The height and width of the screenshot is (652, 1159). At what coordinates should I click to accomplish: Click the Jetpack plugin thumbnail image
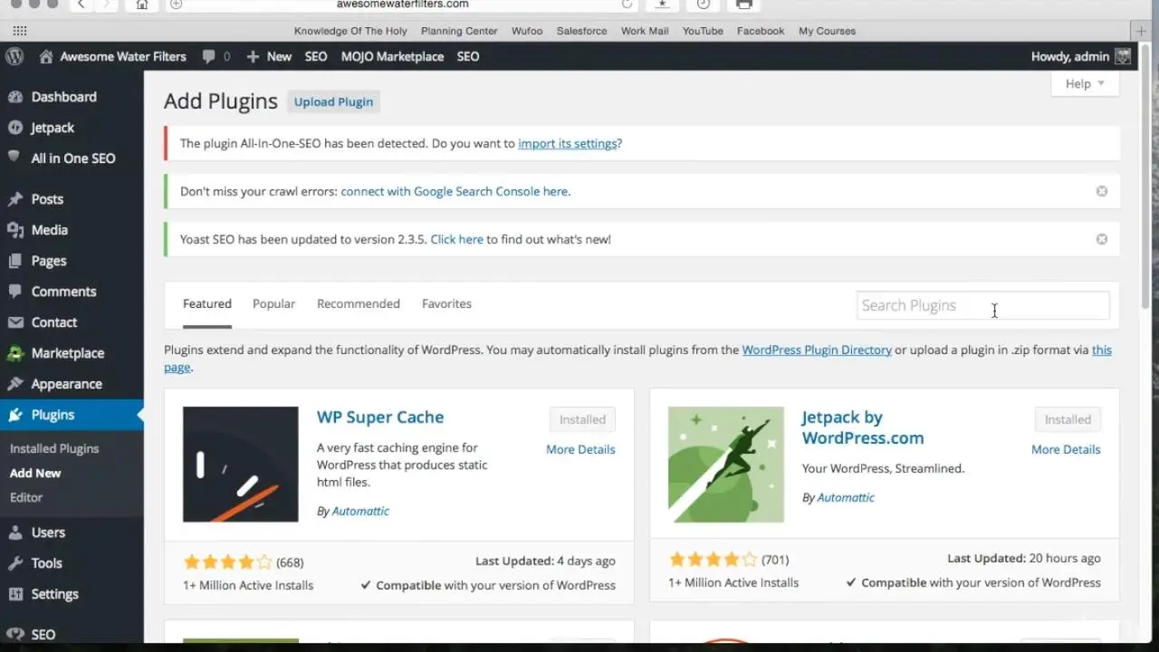[726, 465]
